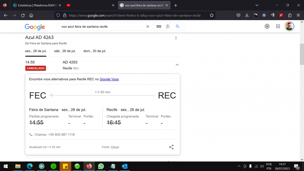Screen dimensions: 304x171
Task: Select the sex., 28 de jul. tab
Action: [36, 51]
